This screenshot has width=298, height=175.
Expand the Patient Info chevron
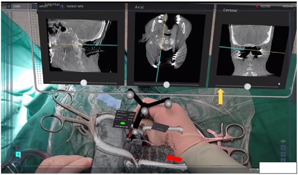(62, 6)
